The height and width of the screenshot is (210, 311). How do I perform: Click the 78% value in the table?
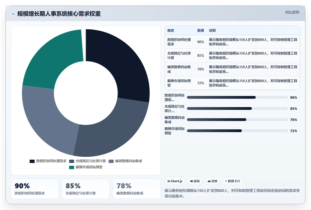click(200, 69)
